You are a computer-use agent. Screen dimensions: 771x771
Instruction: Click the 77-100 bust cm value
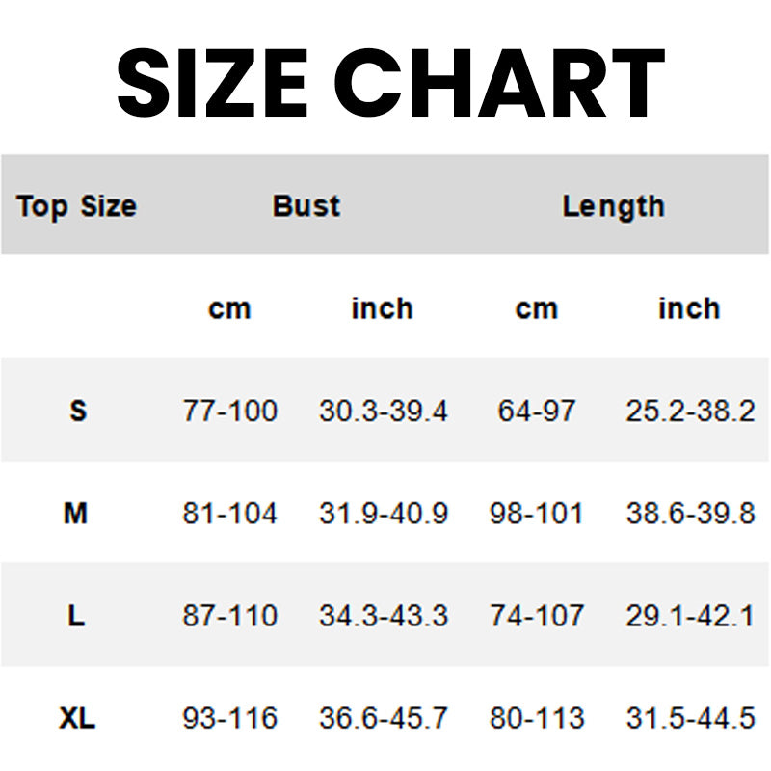click(x=229, y=412)
